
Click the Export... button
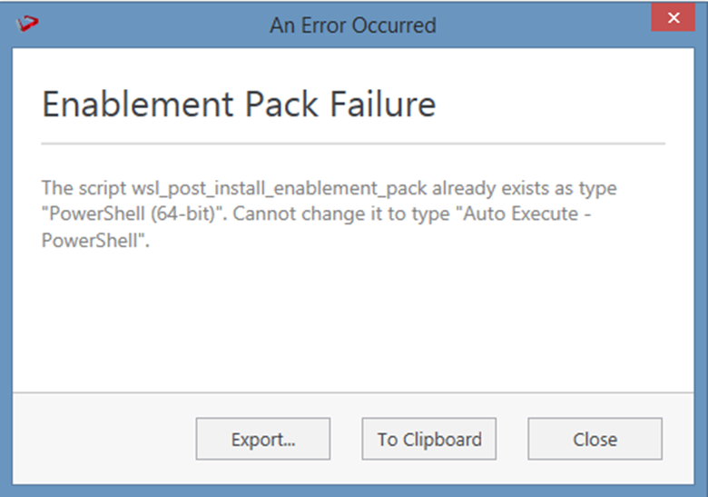[x=263, y=440]
